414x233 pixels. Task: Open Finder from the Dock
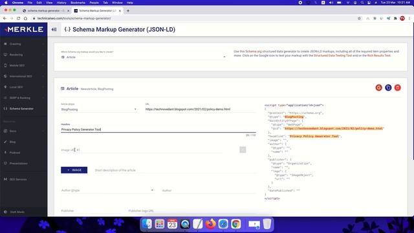(x=147, y=224)
